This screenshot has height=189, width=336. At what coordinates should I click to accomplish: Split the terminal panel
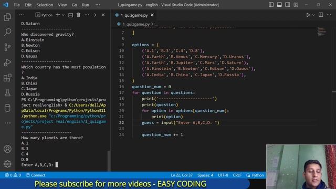pyautogui.click(x=70, y=15)
